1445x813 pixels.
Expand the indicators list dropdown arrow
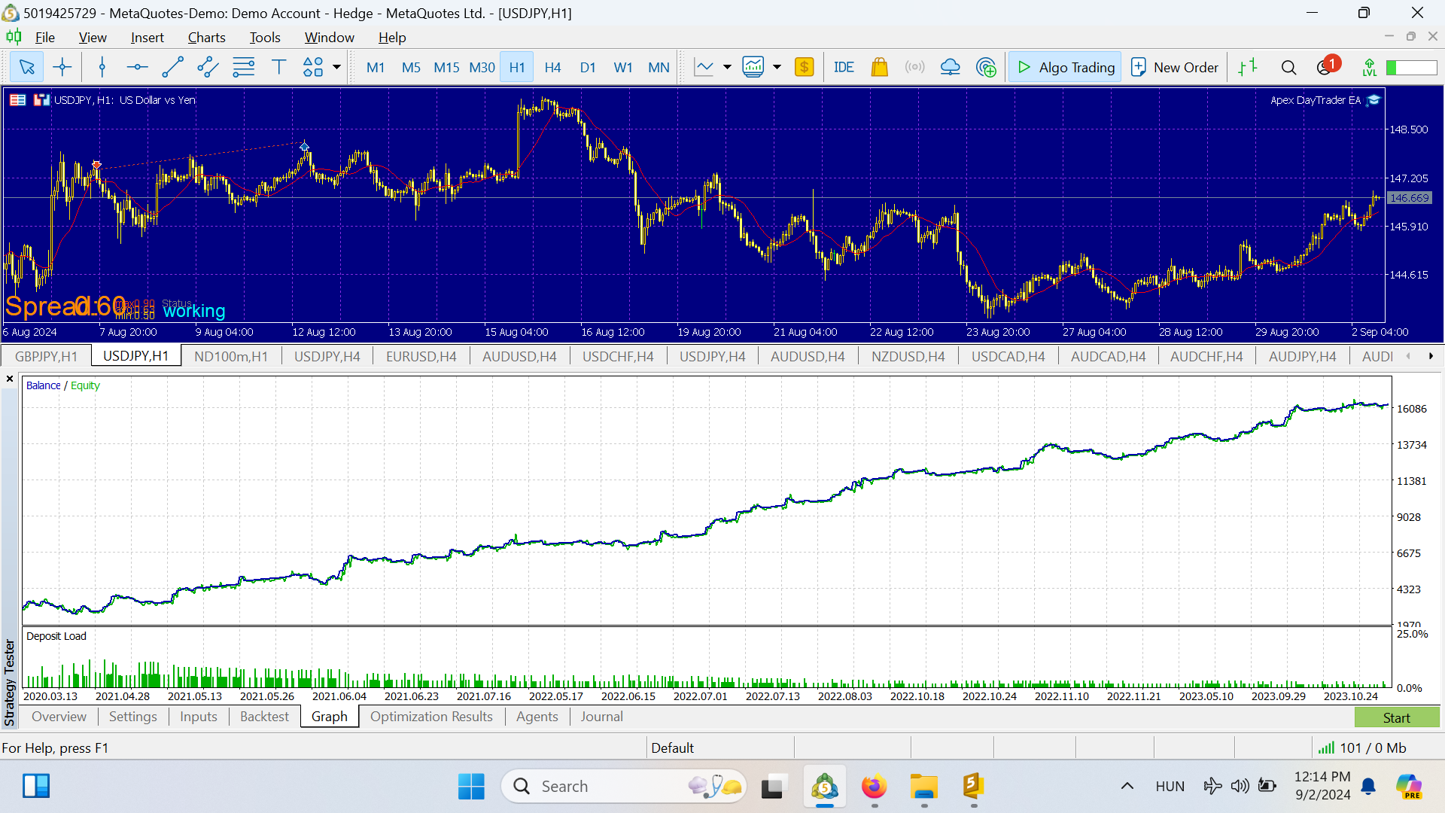[777, 68]
